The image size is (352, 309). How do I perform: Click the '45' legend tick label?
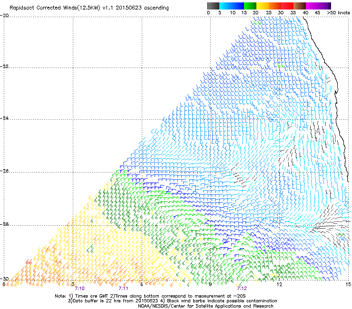pos(317,13)
